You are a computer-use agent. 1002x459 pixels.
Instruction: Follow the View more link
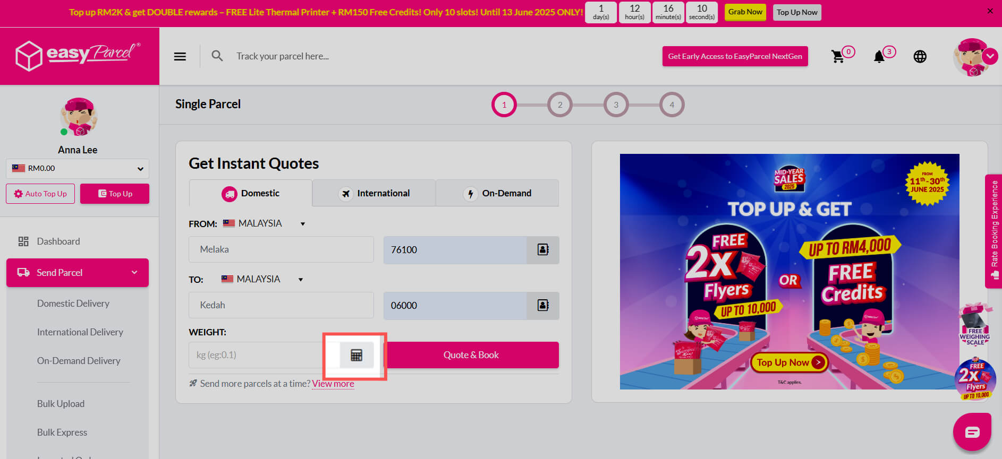333,384
